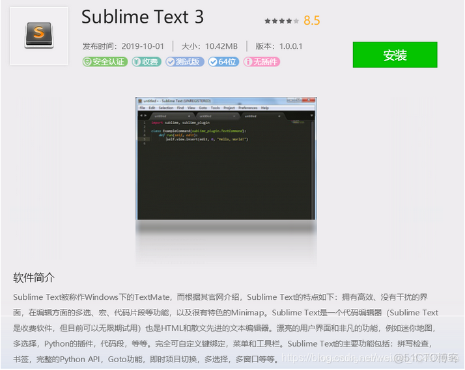Open the Sublime Text screenshot thumbnail
The image size is (465, 370).
point(226,159)
